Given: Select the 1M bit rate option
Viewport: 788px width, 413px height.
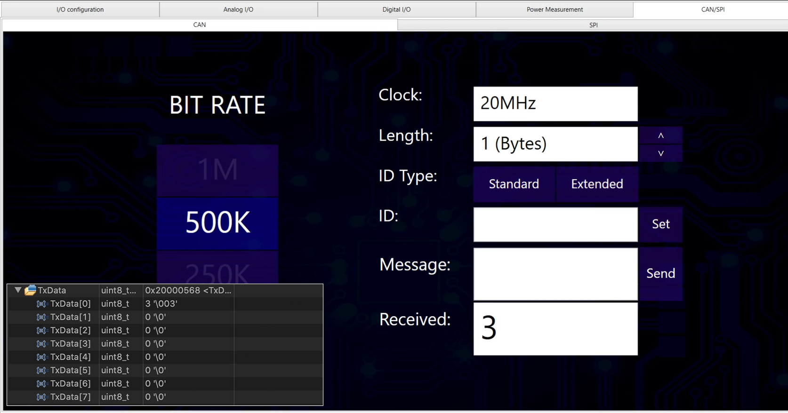Looking at the screenshot, I should [217, 170].
